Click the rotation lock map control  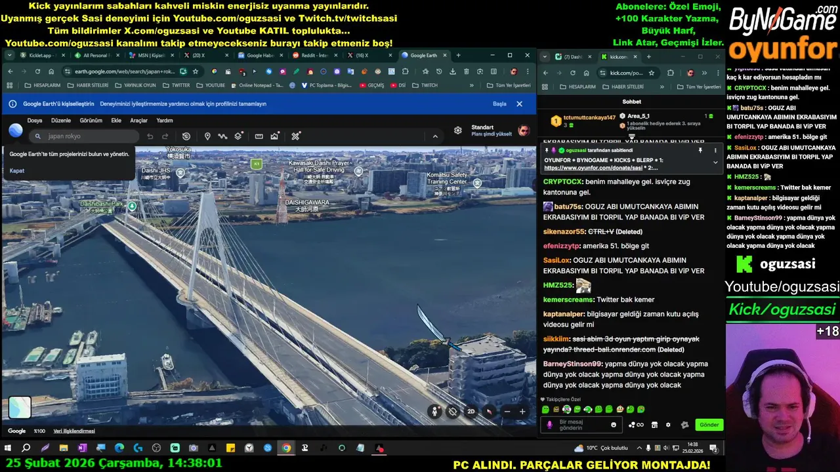click(453, 412)
